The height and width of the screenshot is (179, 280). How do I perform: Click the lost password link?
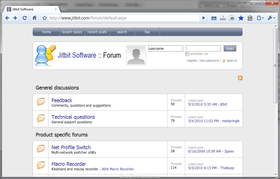pyautogui.click(x=209, y=61)
